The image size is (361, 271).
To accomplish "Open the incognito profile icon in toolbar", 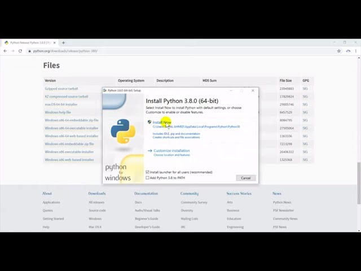I will (x=348, y=51).
